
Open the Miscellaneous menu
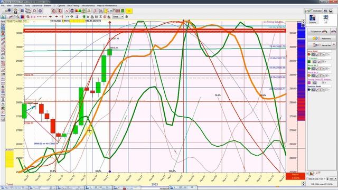click(x=88, y=5)
